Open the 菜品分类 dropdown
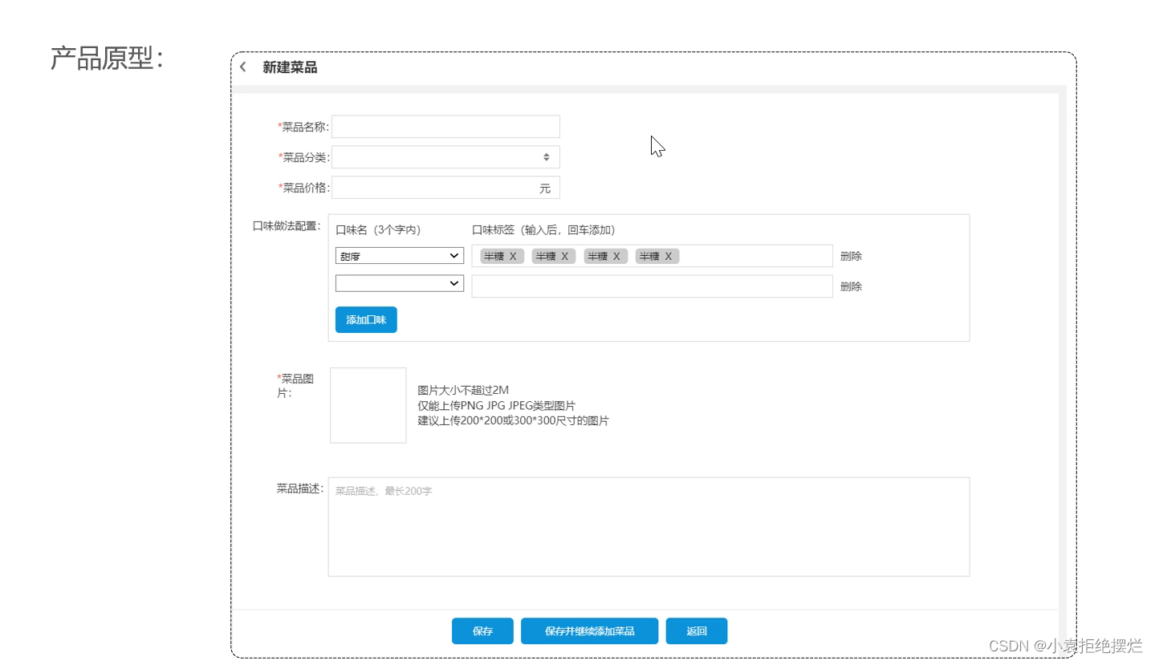The width and height of the screenshot is (1155, 661). (445, 156)
